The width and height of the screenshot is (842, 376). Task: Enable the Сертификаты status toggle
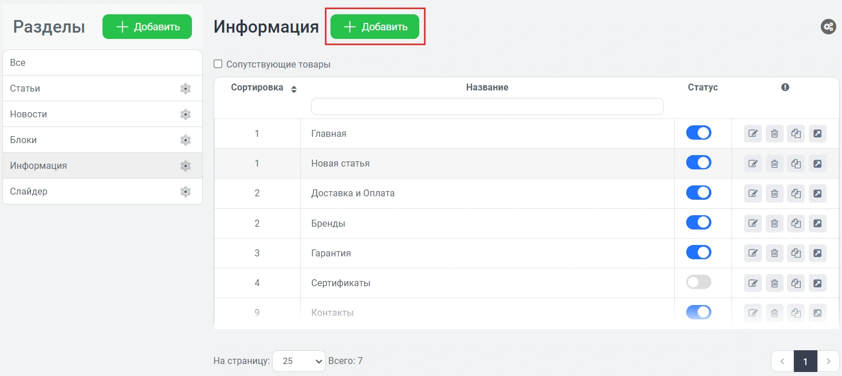[x=698, y=282]
